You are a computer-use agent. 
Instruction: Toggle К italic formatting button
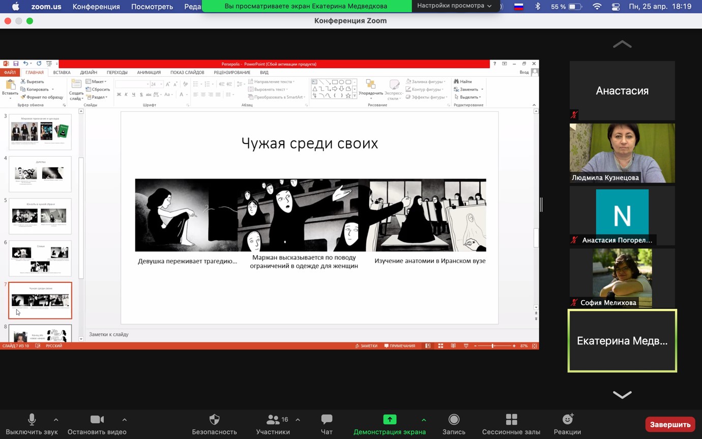tap(126, 95)
